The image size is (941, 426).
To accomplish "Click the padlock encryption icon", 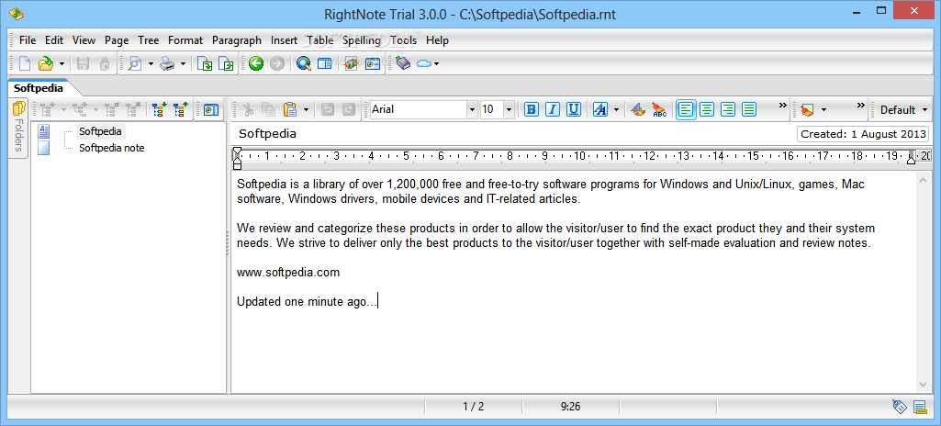I will click(104, 63).
